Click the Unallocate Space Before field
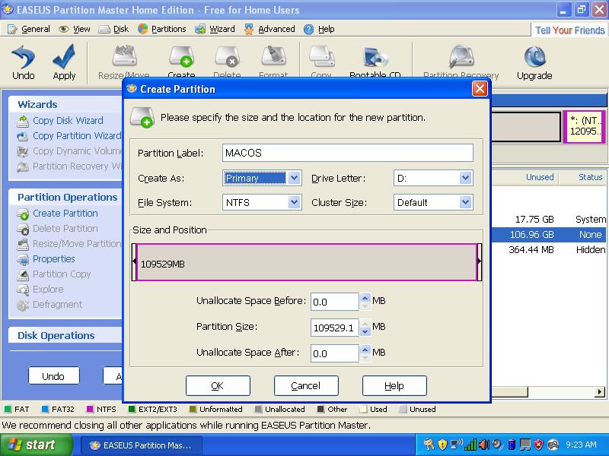609x456 pixels. (335, 302)
